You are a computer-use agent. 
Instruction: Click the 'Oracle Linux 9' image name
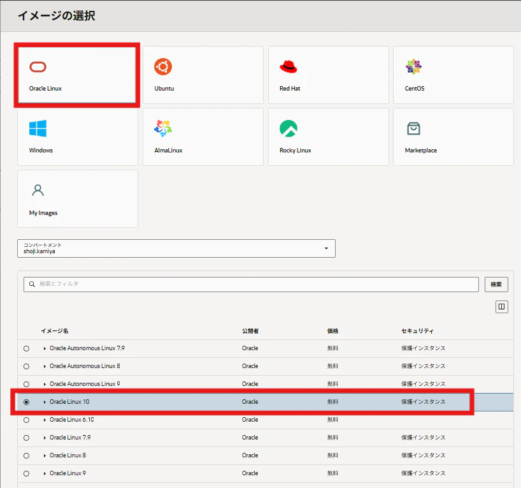tap(68, 473)
